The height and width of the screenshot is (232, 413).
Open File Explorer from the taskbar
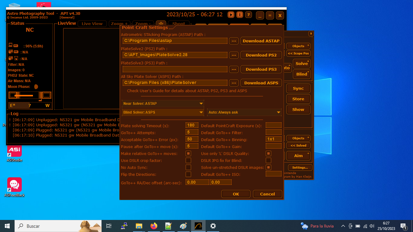point(139,226)
